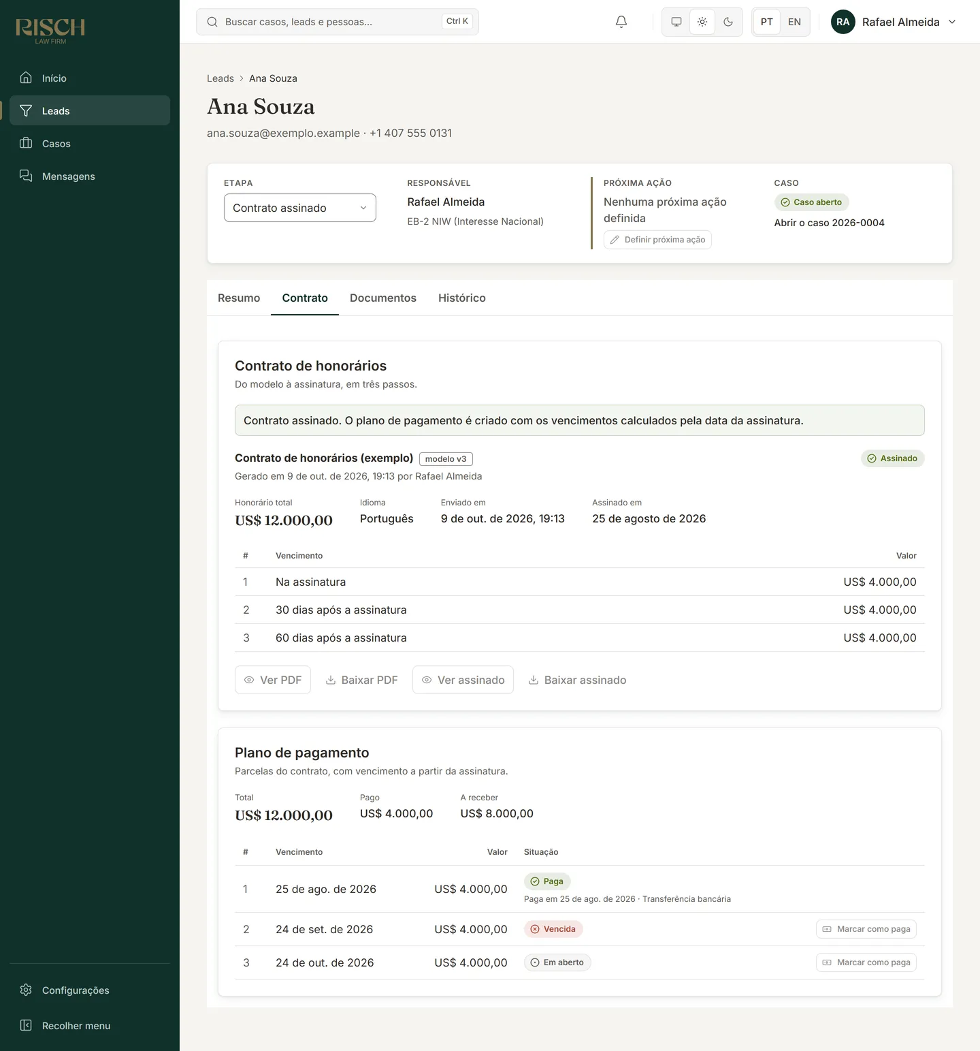Focus the search cases and leads field
Screen dimensions: 980x1051
point(338,22)
